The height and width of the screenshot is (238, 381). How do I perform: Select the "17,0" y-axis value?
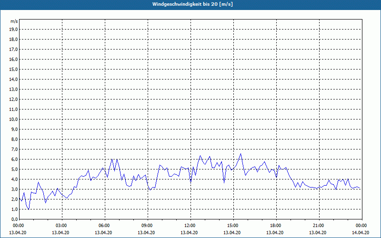[x=13, y=50]
